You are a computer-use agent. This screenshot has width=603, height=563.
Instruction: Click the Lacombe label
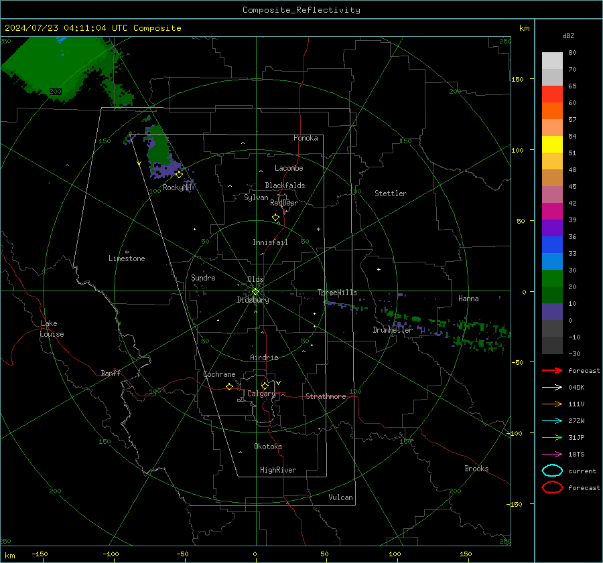tap(289, 168)
